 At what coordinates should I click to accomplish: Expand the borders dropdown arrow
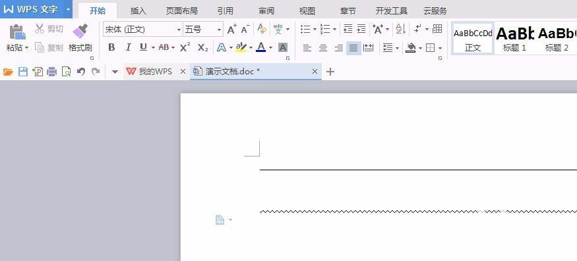click(440, 48)
